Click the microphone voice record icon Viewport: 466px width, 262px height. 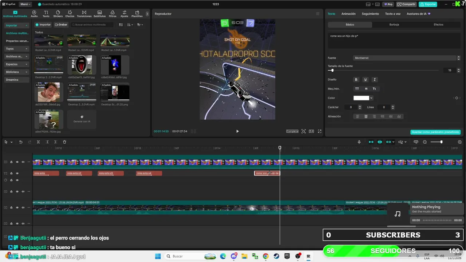[359, 142]
